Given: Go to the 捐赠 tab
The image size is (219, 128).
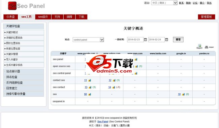Looking at the screenshot, I should tap(69, 17).
